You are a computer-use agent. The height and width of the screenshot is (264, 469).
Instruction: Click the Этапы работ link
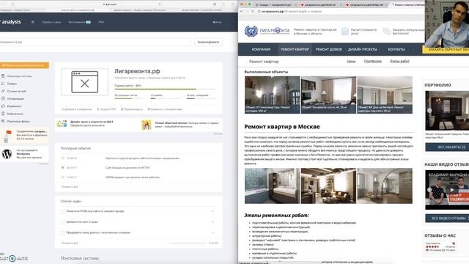[x=399, y=62]
